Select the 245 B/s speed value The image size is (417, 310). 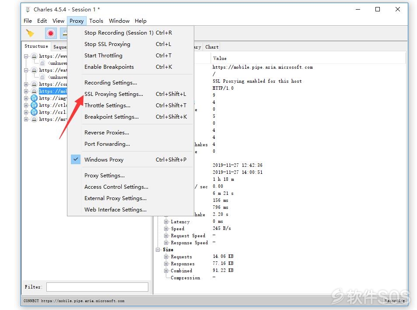click(x=222, y=228)
